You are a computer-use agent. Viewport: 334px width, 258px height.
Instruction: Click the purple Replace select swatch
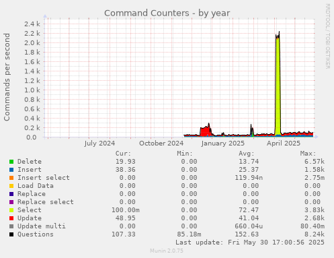coord(11,202)
